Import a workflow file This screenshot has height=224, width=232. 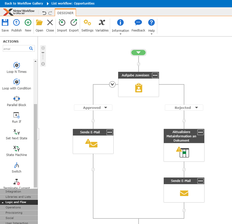(62, 25)
